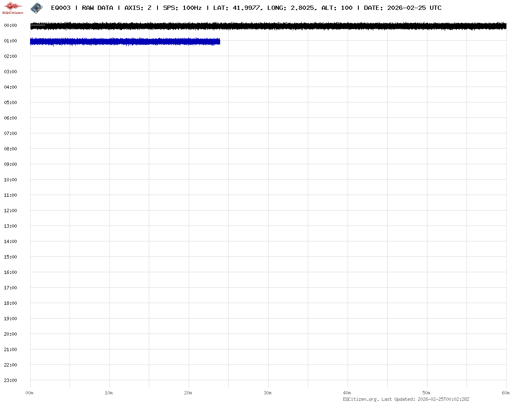
Task: Click the blue sensor device icon
Action: (36, 7)
